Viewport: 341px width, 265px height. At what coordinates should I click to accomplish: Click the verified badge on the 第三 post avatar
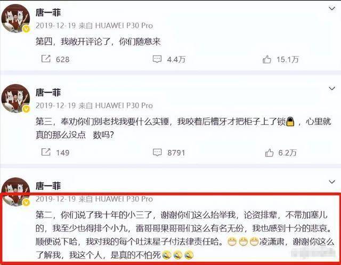click(26, 109)
